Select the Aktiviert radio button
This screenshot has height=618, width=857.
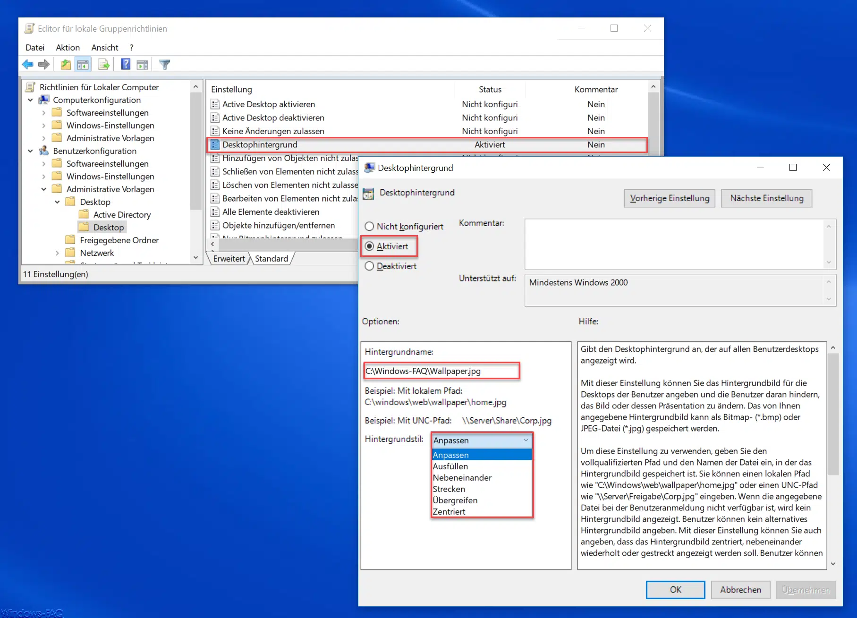(x=369, y=246)
